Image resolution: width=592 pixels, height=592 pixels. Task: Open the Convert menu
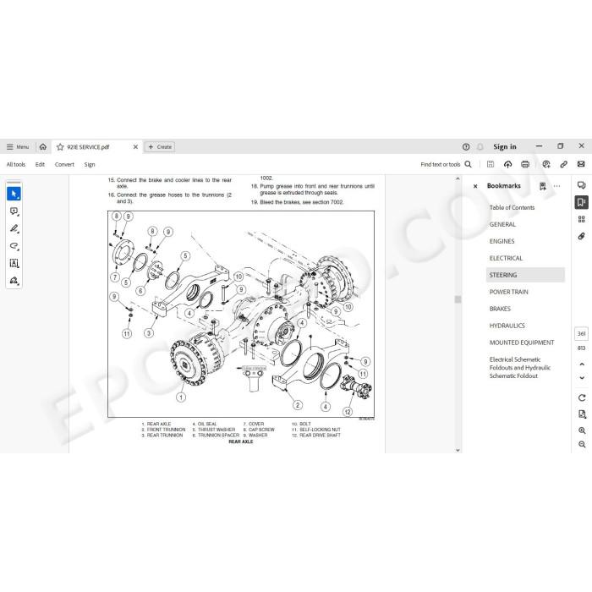coord(64,165)
